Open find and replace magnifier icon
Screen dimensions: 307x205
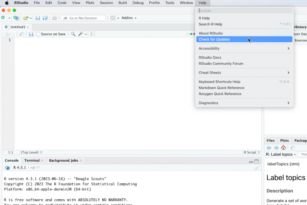click(x=73, y=34)
